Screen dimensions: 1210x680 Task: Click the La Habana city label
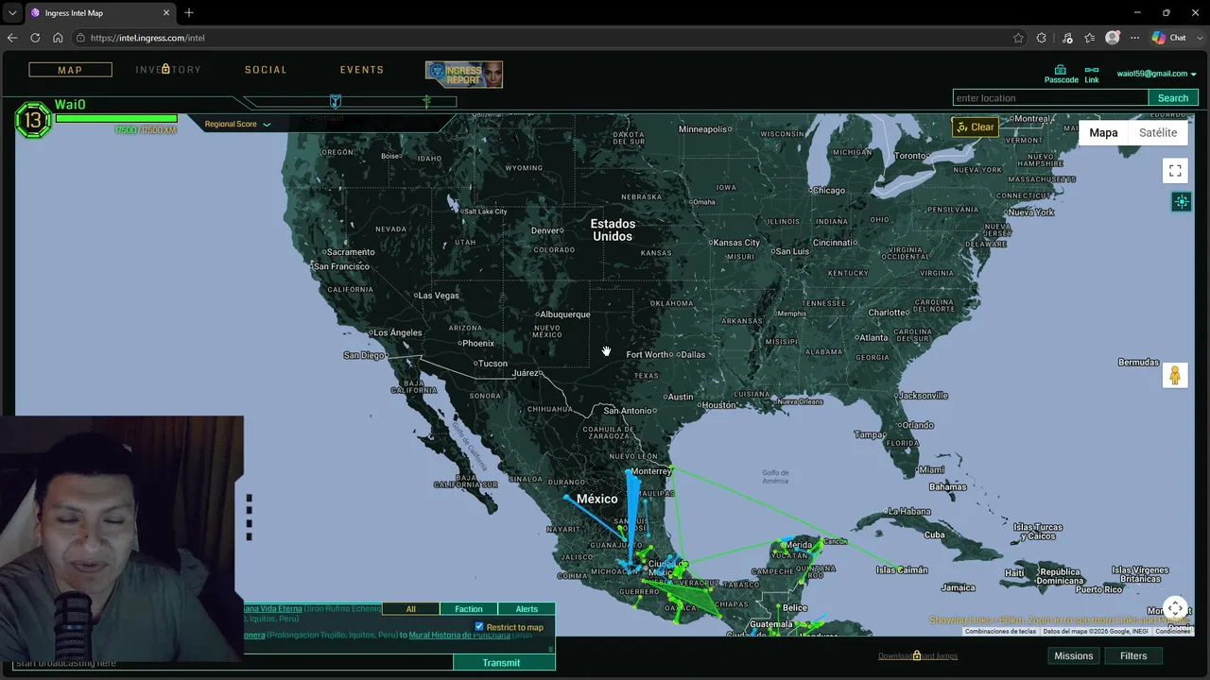click(909, 511)
